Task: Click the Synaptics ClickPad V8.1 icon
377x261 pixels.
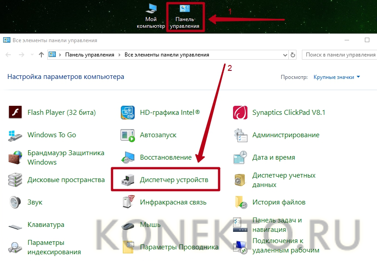Action: [x=240, y=113]
